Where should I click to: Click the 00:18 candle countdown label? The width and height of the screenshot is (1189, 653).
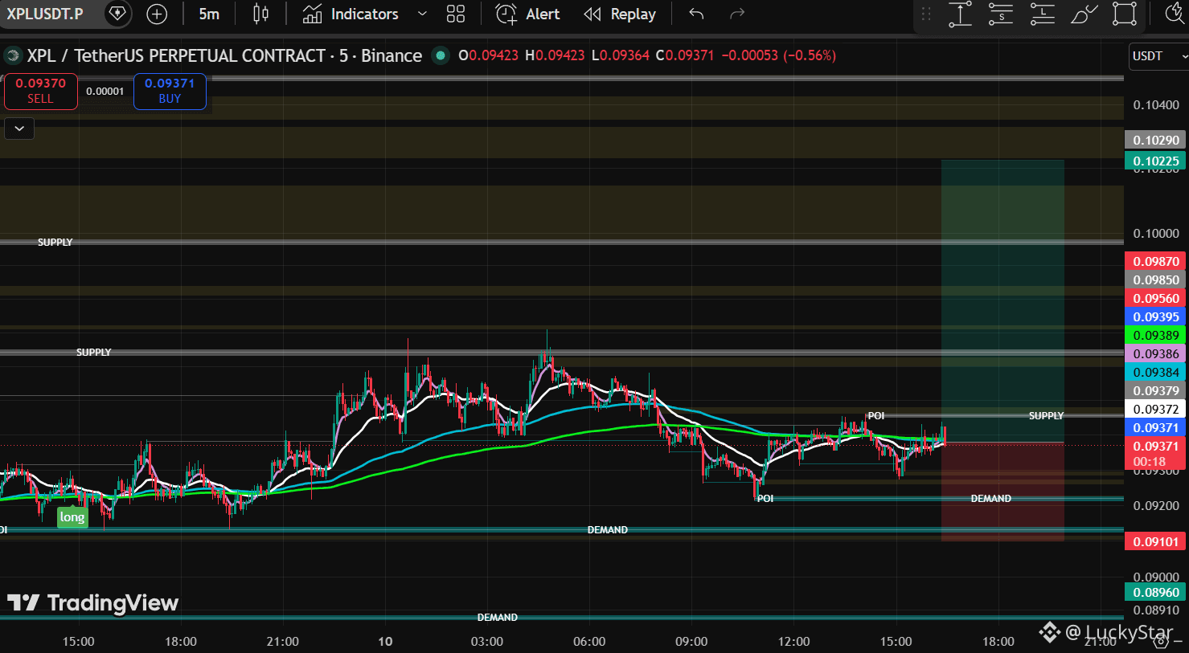tap(1149, 462)
